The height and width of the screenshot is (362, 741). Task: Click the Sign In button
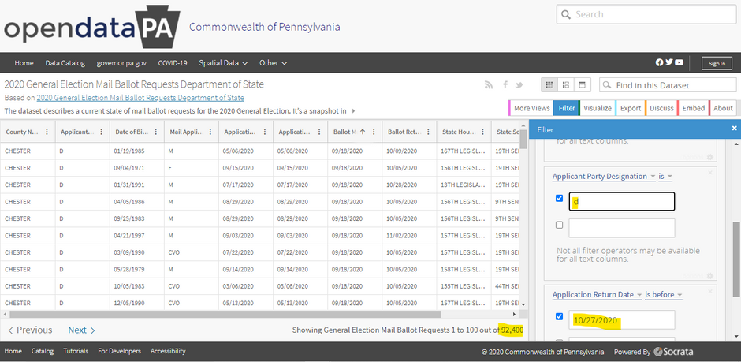pyautogui.click(x=717, y=63)
